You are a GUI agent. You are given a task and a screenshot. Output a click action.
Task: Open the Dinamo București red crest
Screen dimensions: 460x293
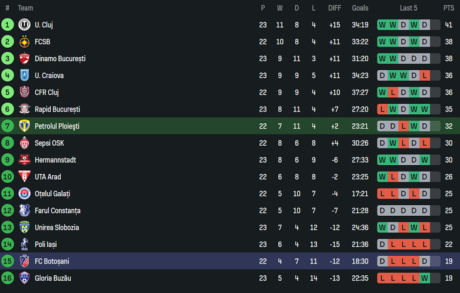point(24,58)
